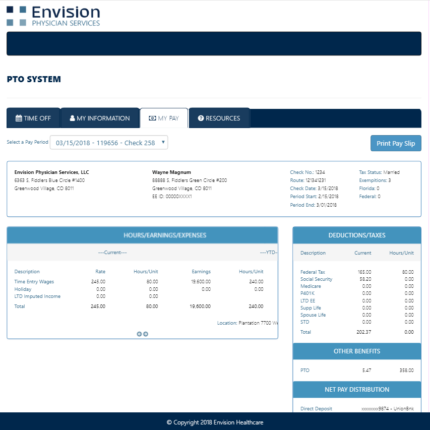The height and width of the screenshot is (430, 430).
Task: Click the 58.20 Social Security amount
Action: [x=365, y=279]
